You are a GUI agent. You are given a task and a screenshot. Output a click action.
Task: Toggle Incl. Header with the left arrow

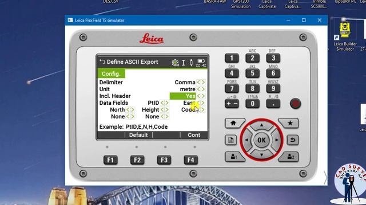(x=198, y=96)
